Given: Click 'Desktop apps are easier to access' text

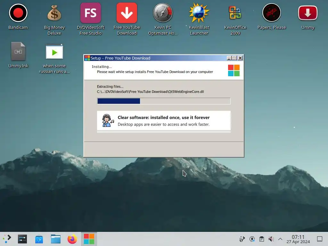Looking at the screenshot, I should (x=163, y=124).
